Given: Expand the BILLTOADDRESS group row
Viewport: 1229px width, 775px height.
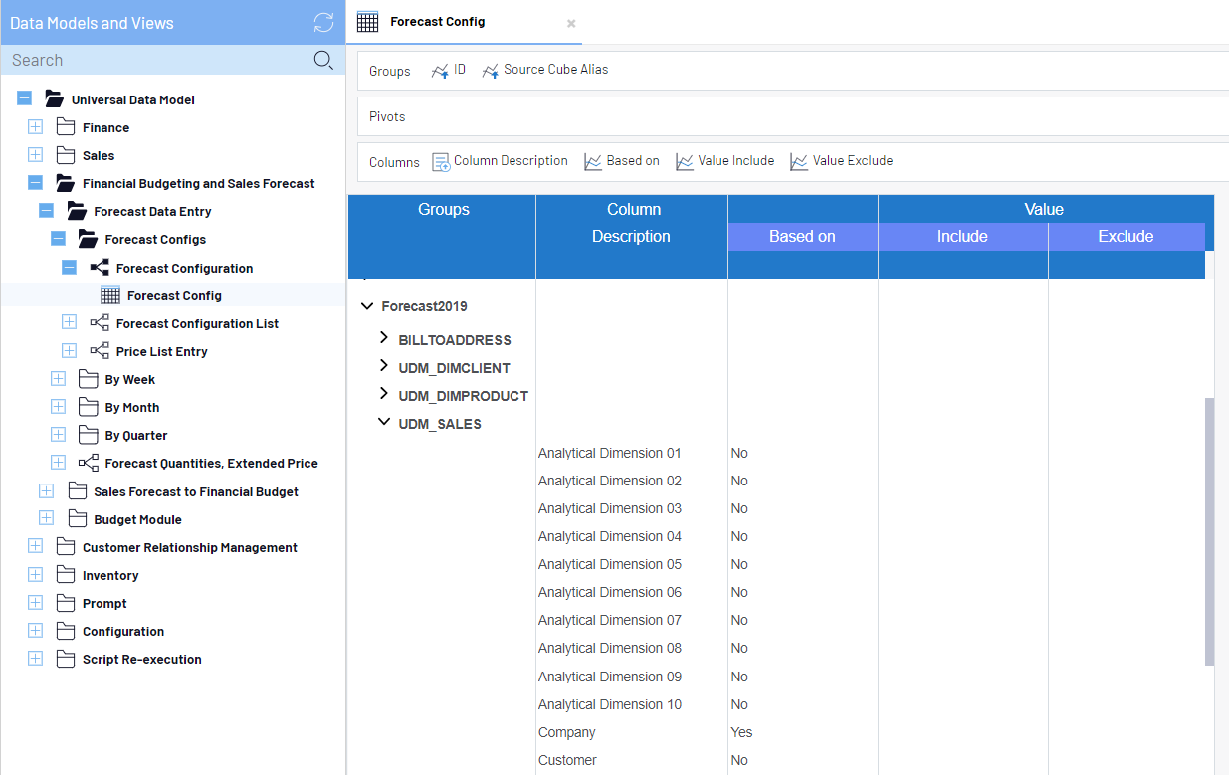Looking at the screenshot, I should (384, 339).
